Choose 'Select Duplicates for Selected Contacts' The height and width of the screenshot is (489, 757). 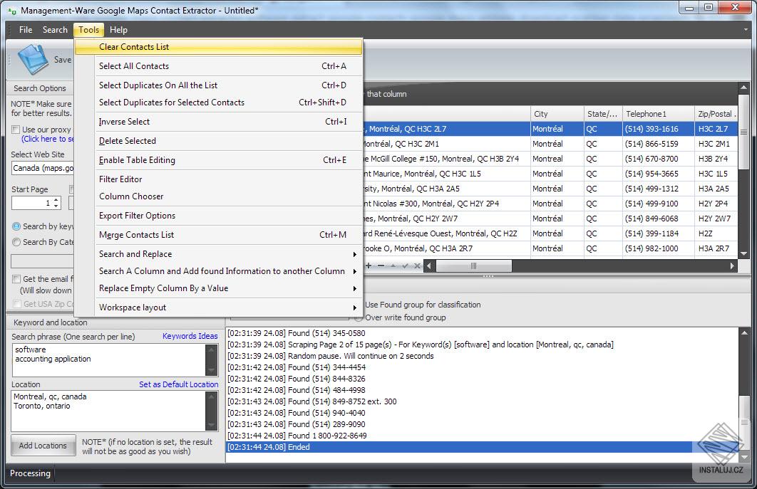[x=218, y=102]
